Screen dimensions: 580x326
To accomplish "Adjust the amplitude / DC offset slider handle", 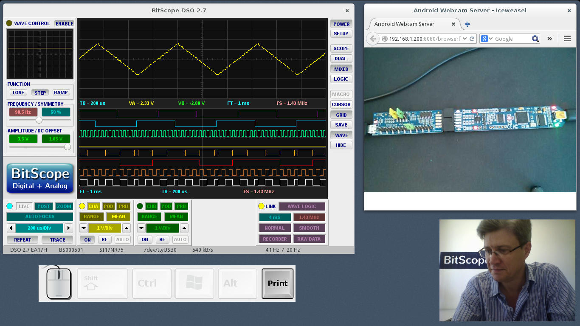I will click(67, 147).
